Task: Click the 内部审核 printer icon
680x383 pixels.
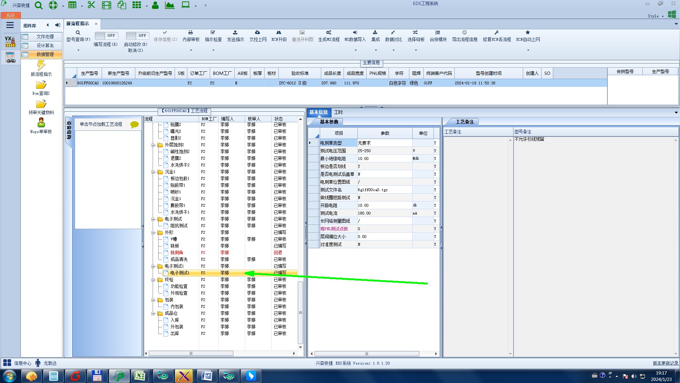Action: (191, 33)
